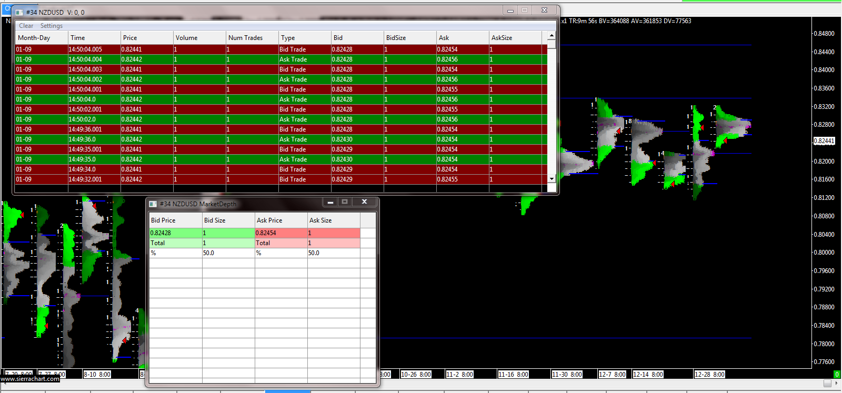The image size is (842, 393).
Task: Click the www.sierrachart.com label
Action: [x=30, y=379]
